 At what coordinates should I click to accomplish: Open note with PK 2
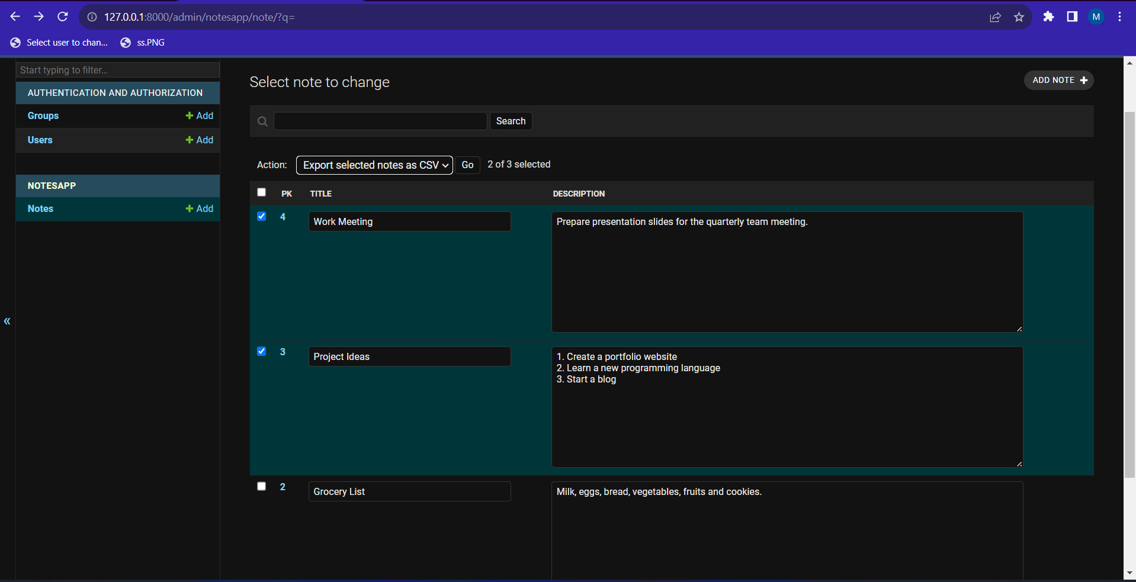283,487
